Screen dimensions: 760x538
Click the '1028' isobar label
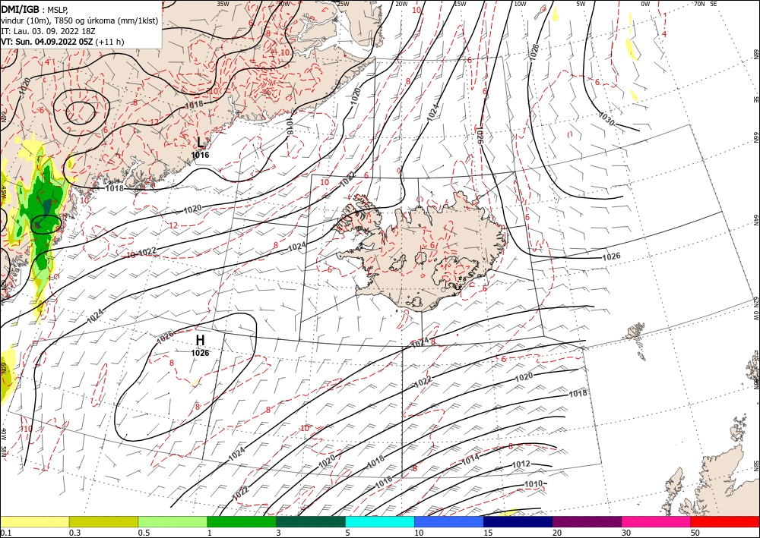click(534, 52)
